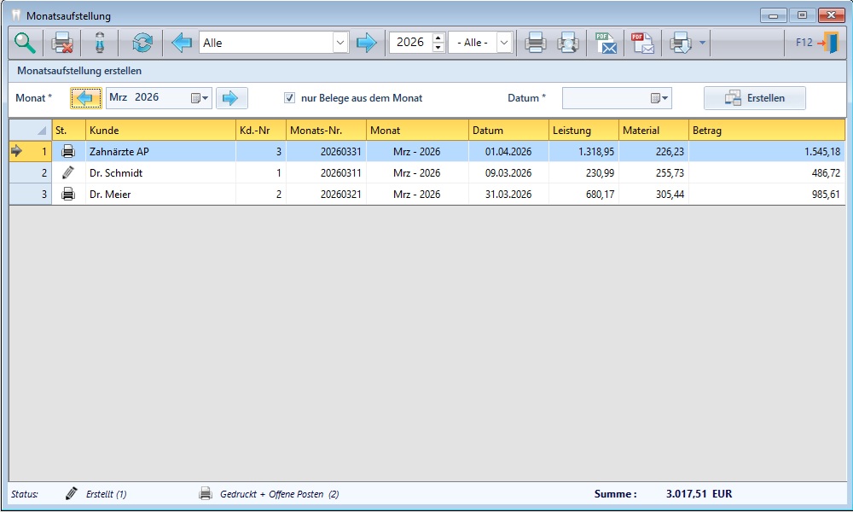The image size is (853, 512).
Task: Sort table by Betrag column header
Action: pos(766,131)
